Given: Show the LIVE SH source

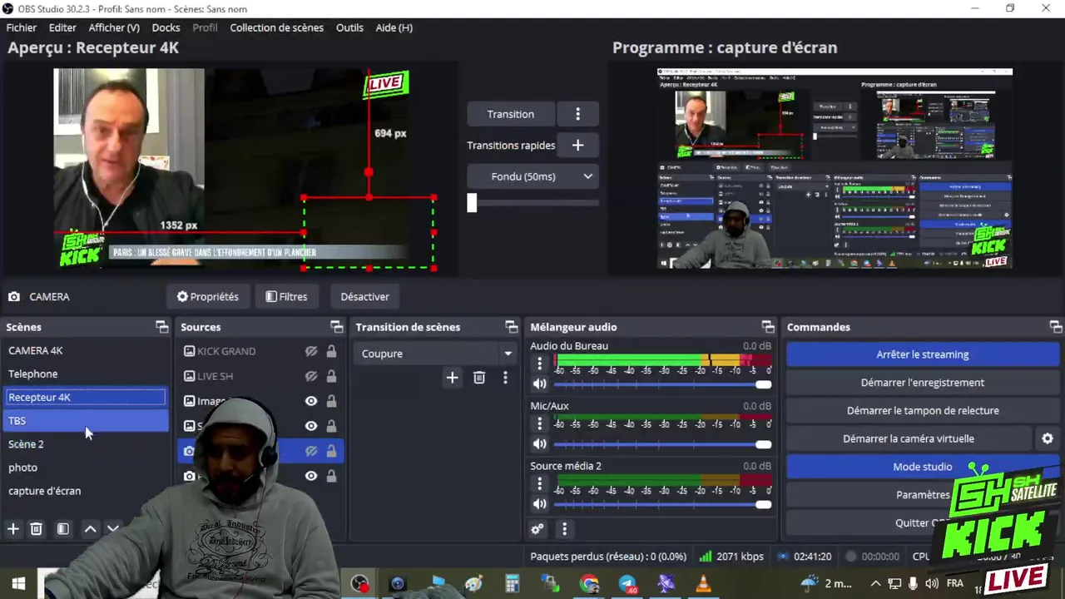Looking at the screenshot, I should [x=311, y=376].
